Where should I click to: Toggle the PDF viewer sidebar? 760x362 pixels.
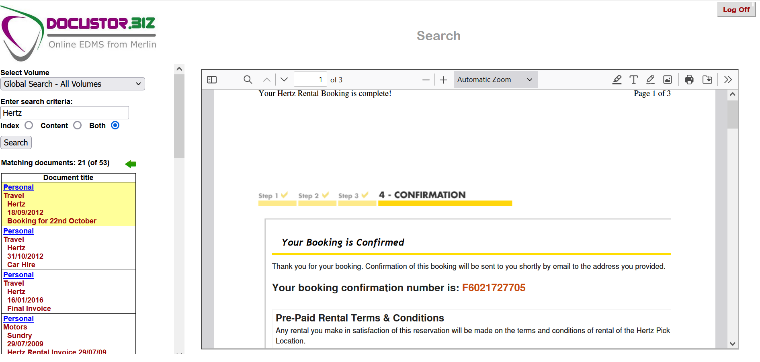[212, 80]
